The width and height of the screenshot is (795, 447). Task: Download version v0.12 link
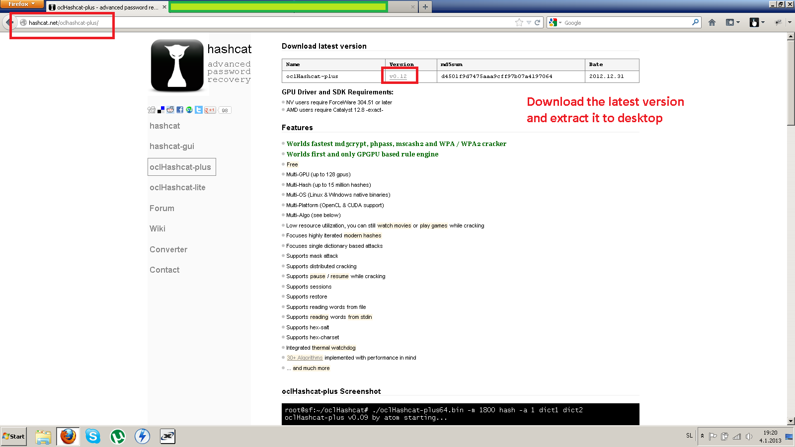(398, 76)
